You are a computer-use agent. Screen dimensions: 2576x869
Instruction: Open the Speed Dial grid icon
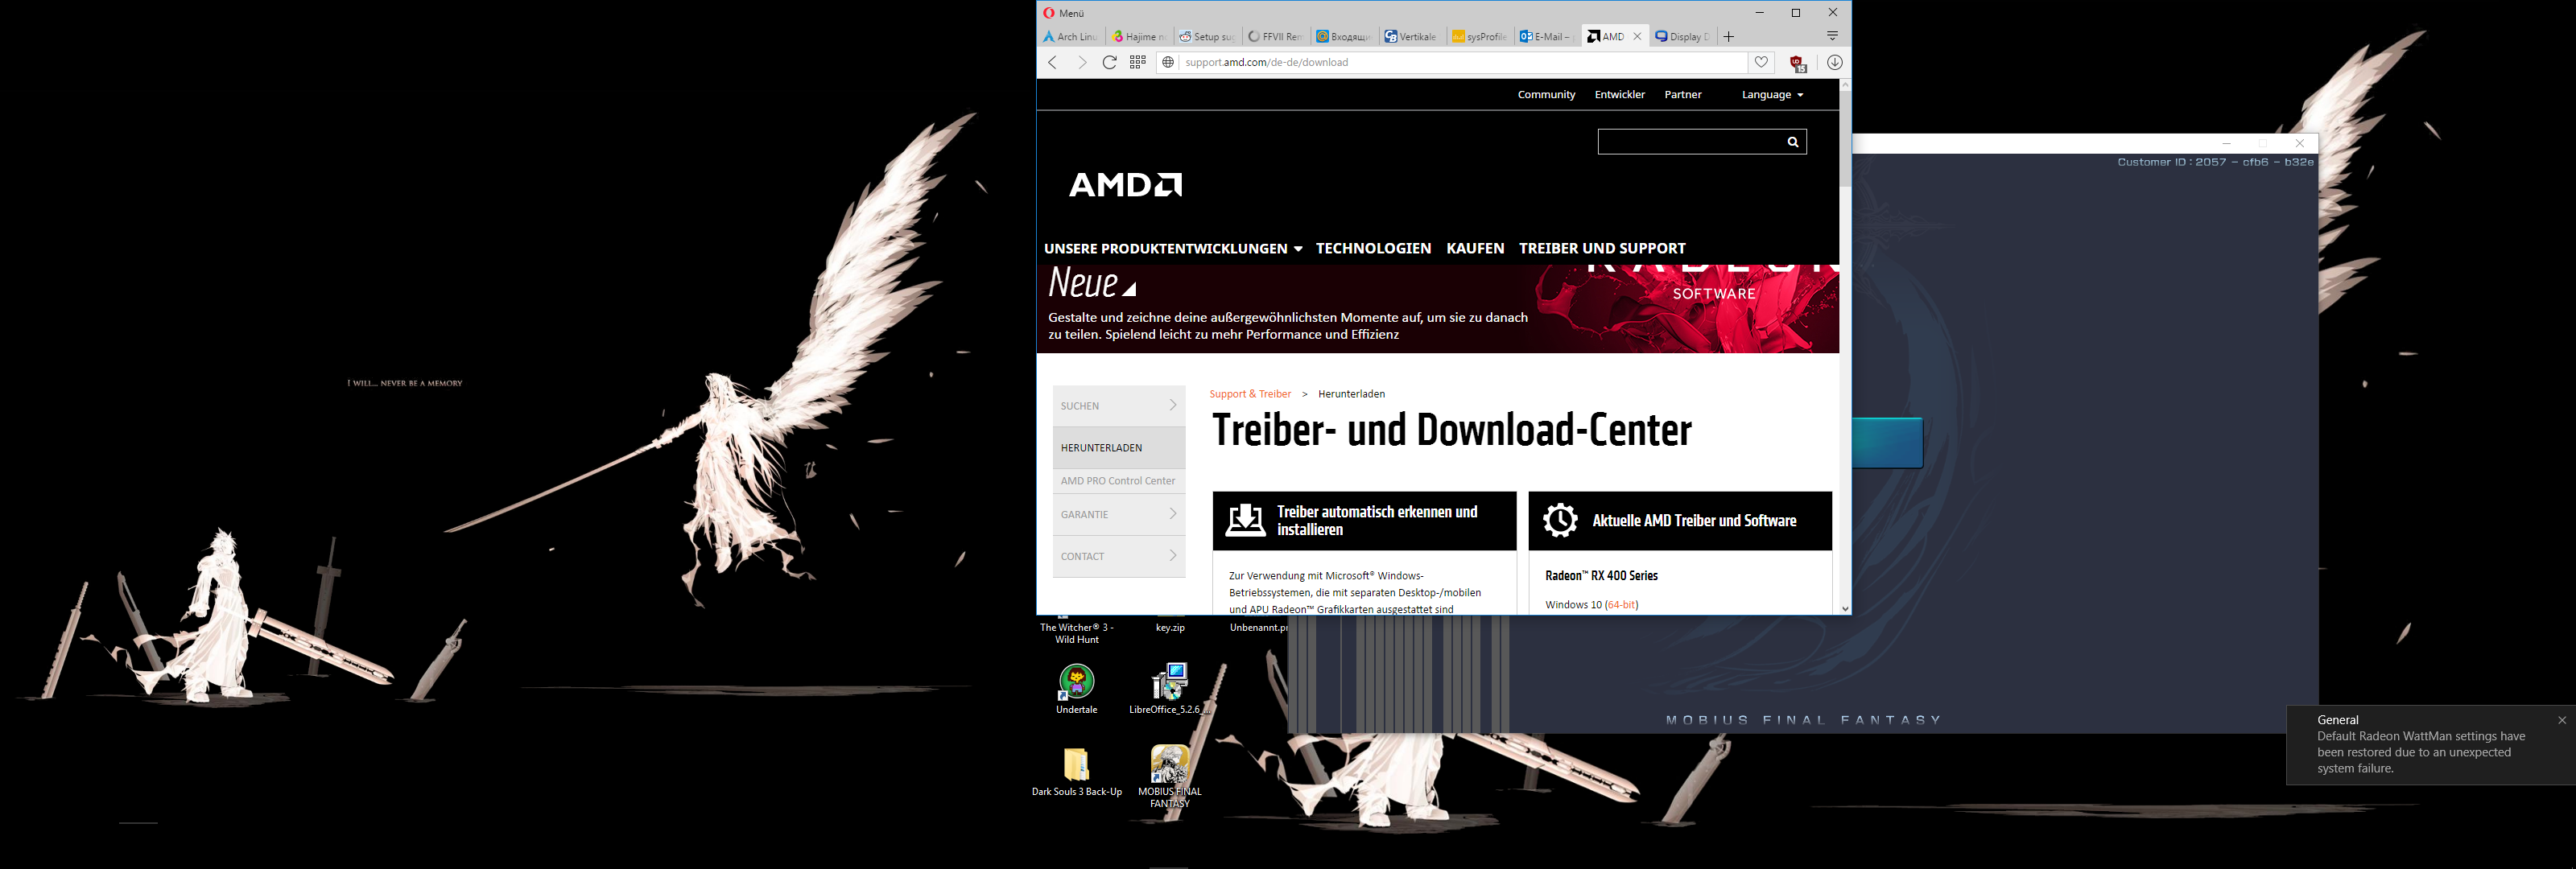pos(1138,62)
